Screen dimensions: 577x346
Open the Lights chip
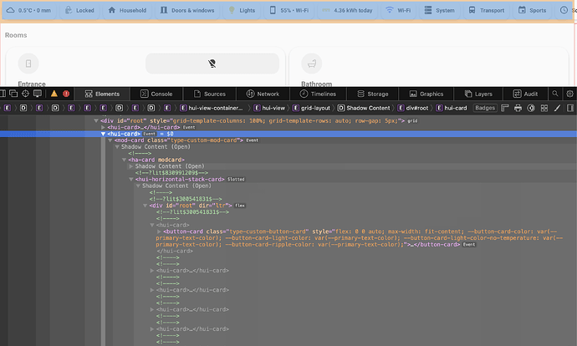(244, 11)
